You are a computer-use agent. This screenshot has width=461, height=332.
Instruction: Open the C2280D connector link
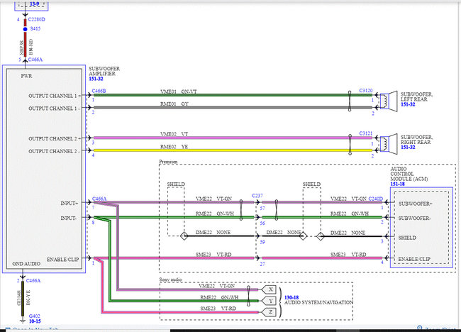[x=36, y=20]
